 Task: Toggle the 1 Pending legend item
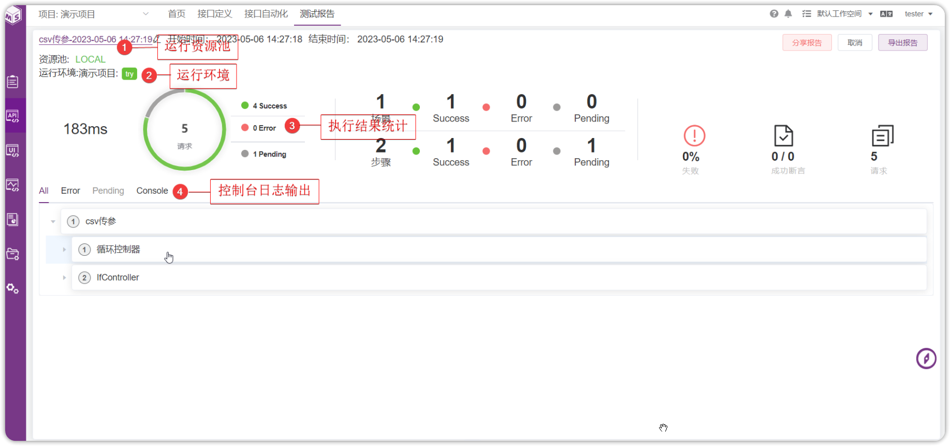coord(264,154)
